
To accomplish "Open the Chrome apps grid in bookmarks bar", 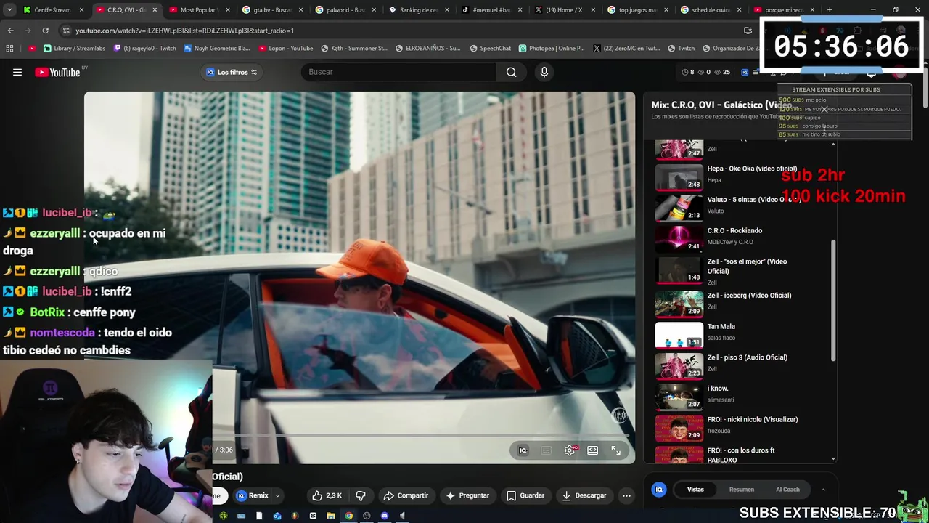I will [x=9, y=49].
